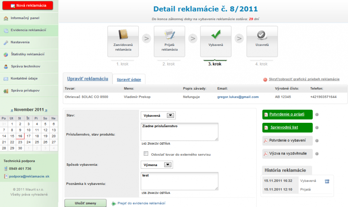
Task: Open the Spôsob vybavenia dropdown
Action: [x=157, y=165]
